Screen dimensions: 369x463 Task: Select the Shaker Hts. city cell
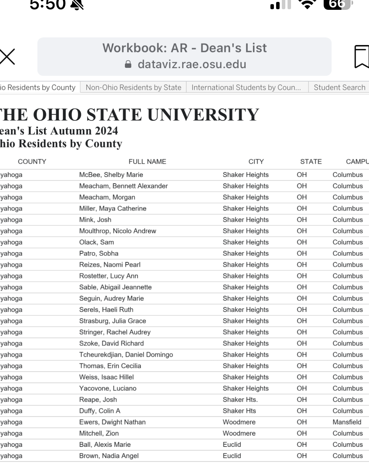(x=240, y=400)
